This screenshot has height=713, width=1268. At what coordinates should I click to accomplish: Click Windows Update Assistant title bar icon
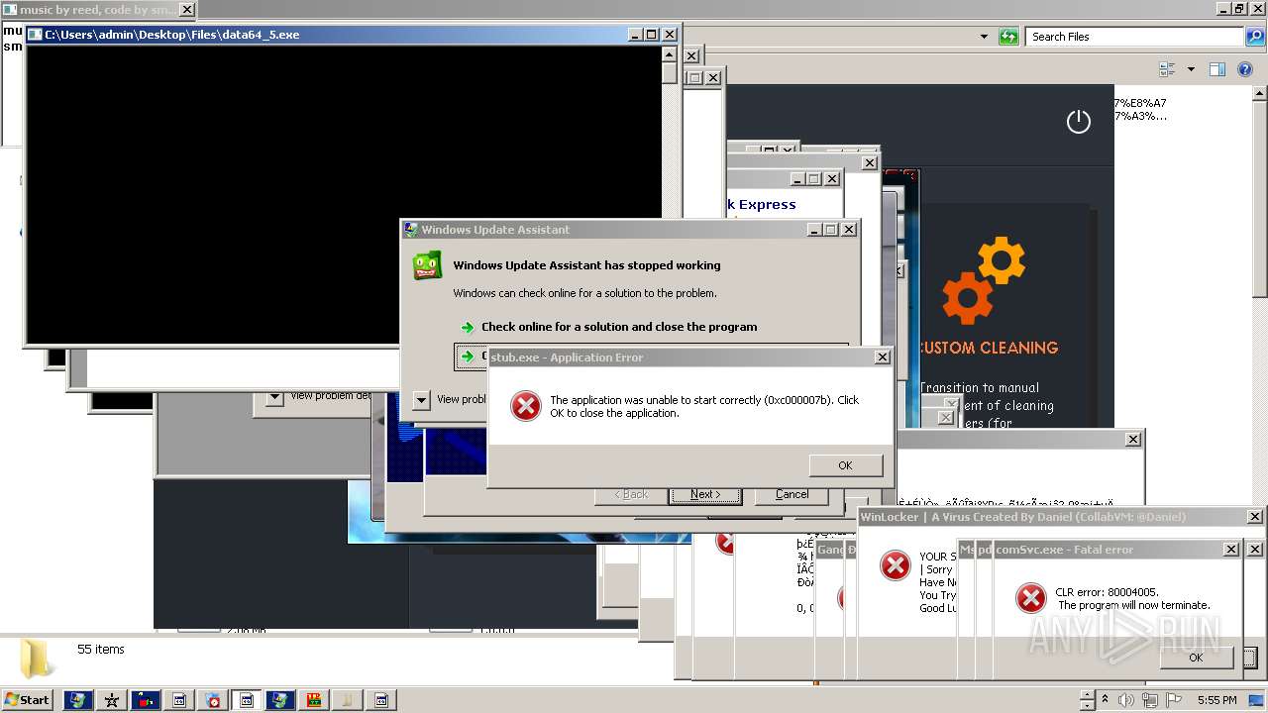[410, 230]
